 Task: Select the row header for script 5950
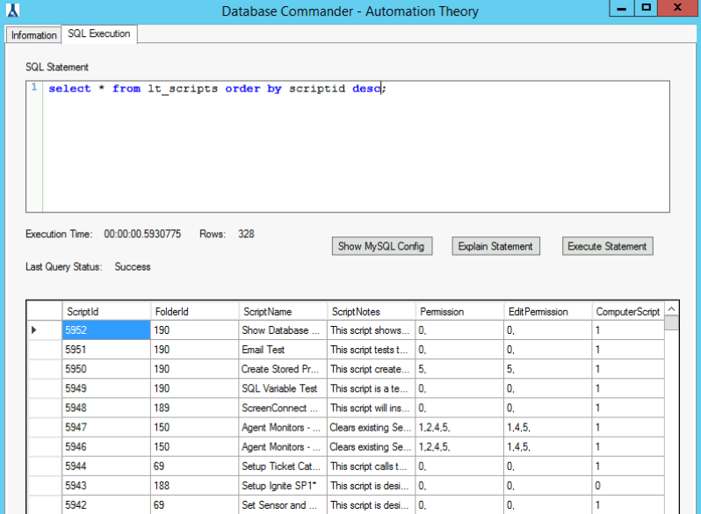click(44, 369)
